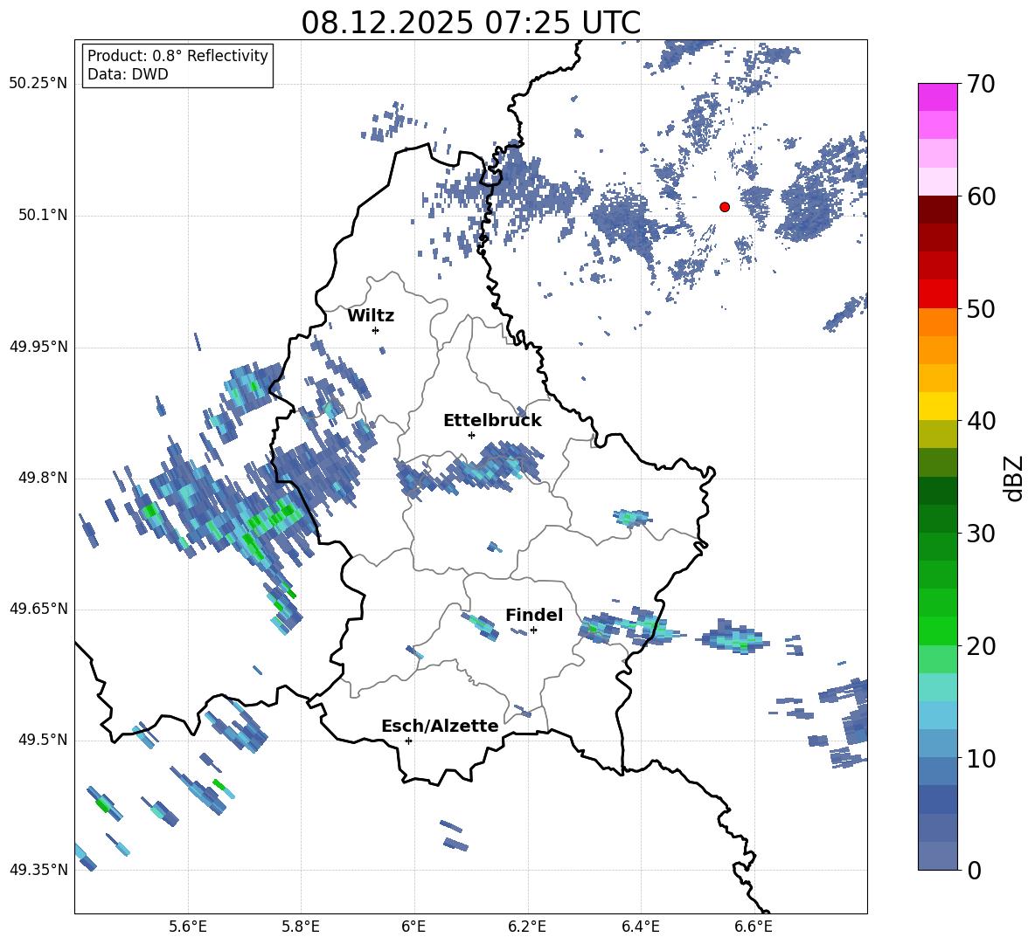Click the 49.35°N latitude label
Viewport: 1035px width, 944px height.
[x=38, y=870]
